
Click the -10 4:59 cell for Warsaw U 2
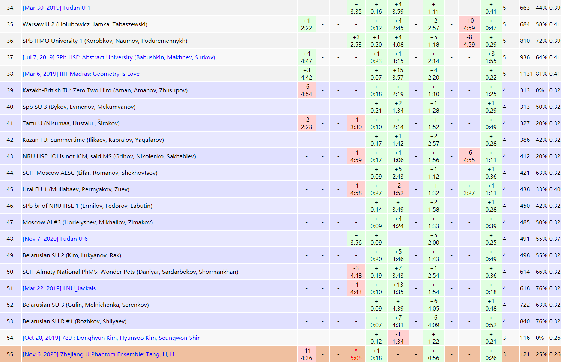(469, 24)
